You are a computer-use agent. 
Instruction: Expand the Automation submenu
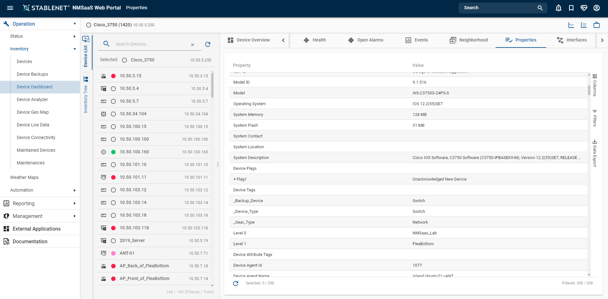click(75, 190)
